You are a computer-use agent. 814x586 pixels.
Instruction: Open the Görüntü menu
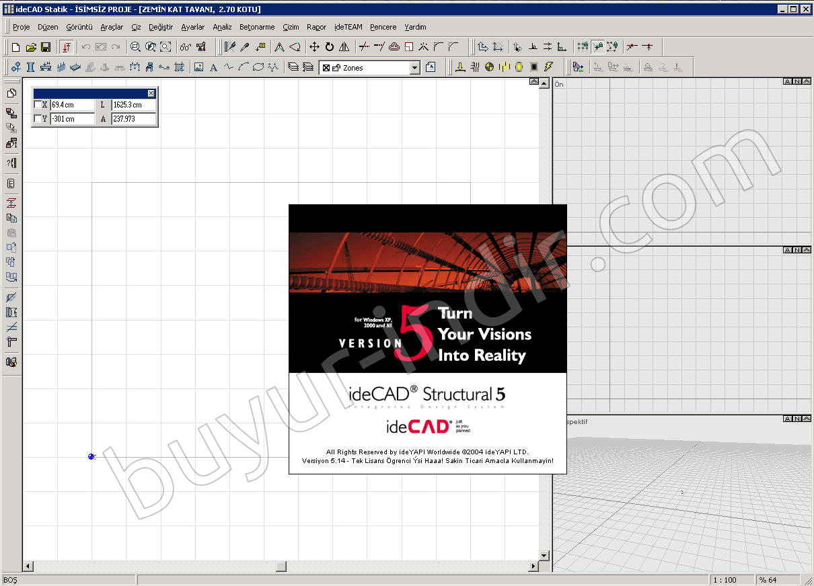[79, 28]
